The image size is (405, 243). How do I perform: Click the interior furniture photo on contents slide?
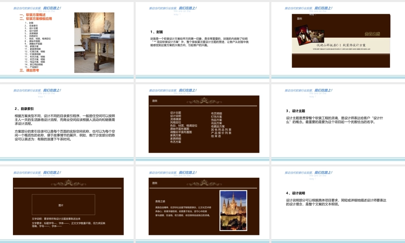pyautogui.click(x=94, y=43)
